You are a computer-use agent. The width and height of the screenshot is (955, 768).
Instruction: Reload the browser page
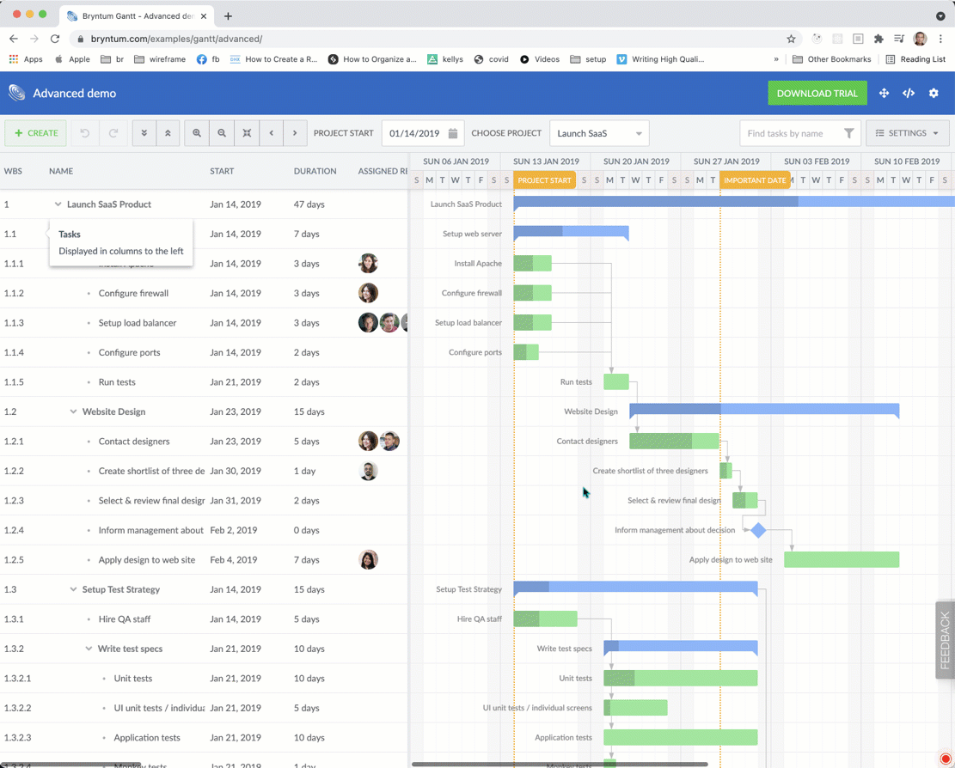pos(55,39)
